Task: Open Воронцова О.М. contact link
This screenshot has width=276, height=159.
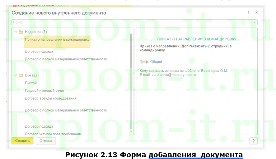Action: tap(214, 71)
